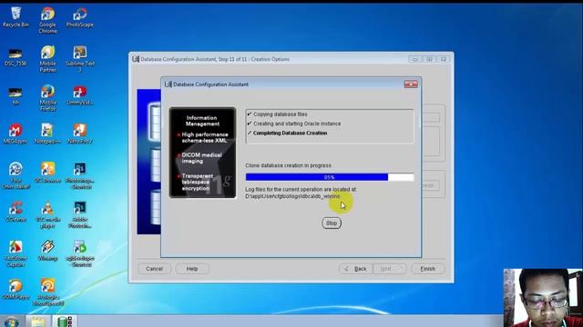
Task: Open the Mozilla Firefox desktop shortcut
Action: 47,98
